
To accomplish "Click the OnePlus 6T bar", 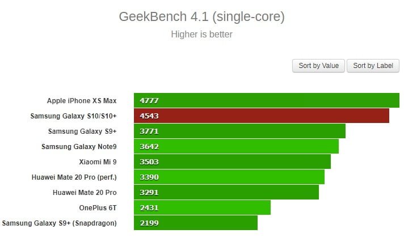I will tap(202, 208).
